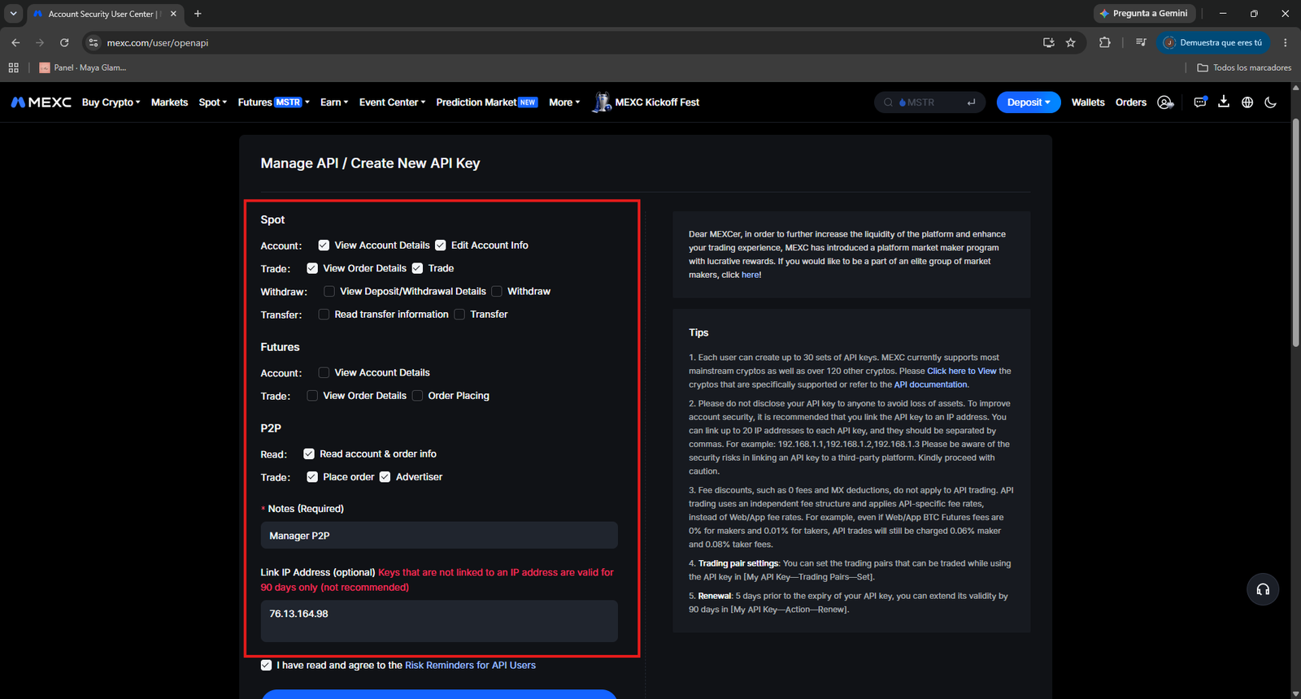Uncheck P2P Place order checkbox

312,477
